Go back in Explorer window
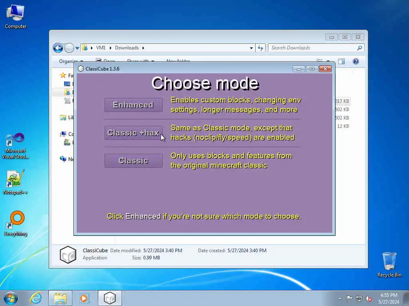Viewport: 409px width, 306px height. click(x=58, y=48)
